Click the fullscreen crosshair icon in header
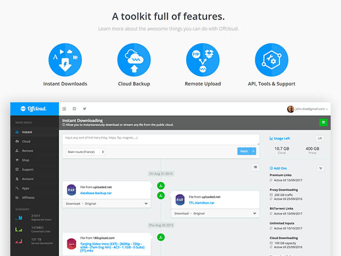The image size is (341, 256). (74, 109)
